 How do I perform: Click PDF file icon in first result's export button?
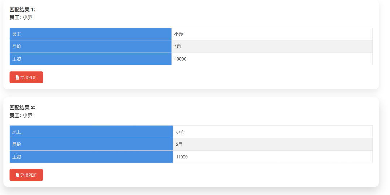tap(17, 77)
